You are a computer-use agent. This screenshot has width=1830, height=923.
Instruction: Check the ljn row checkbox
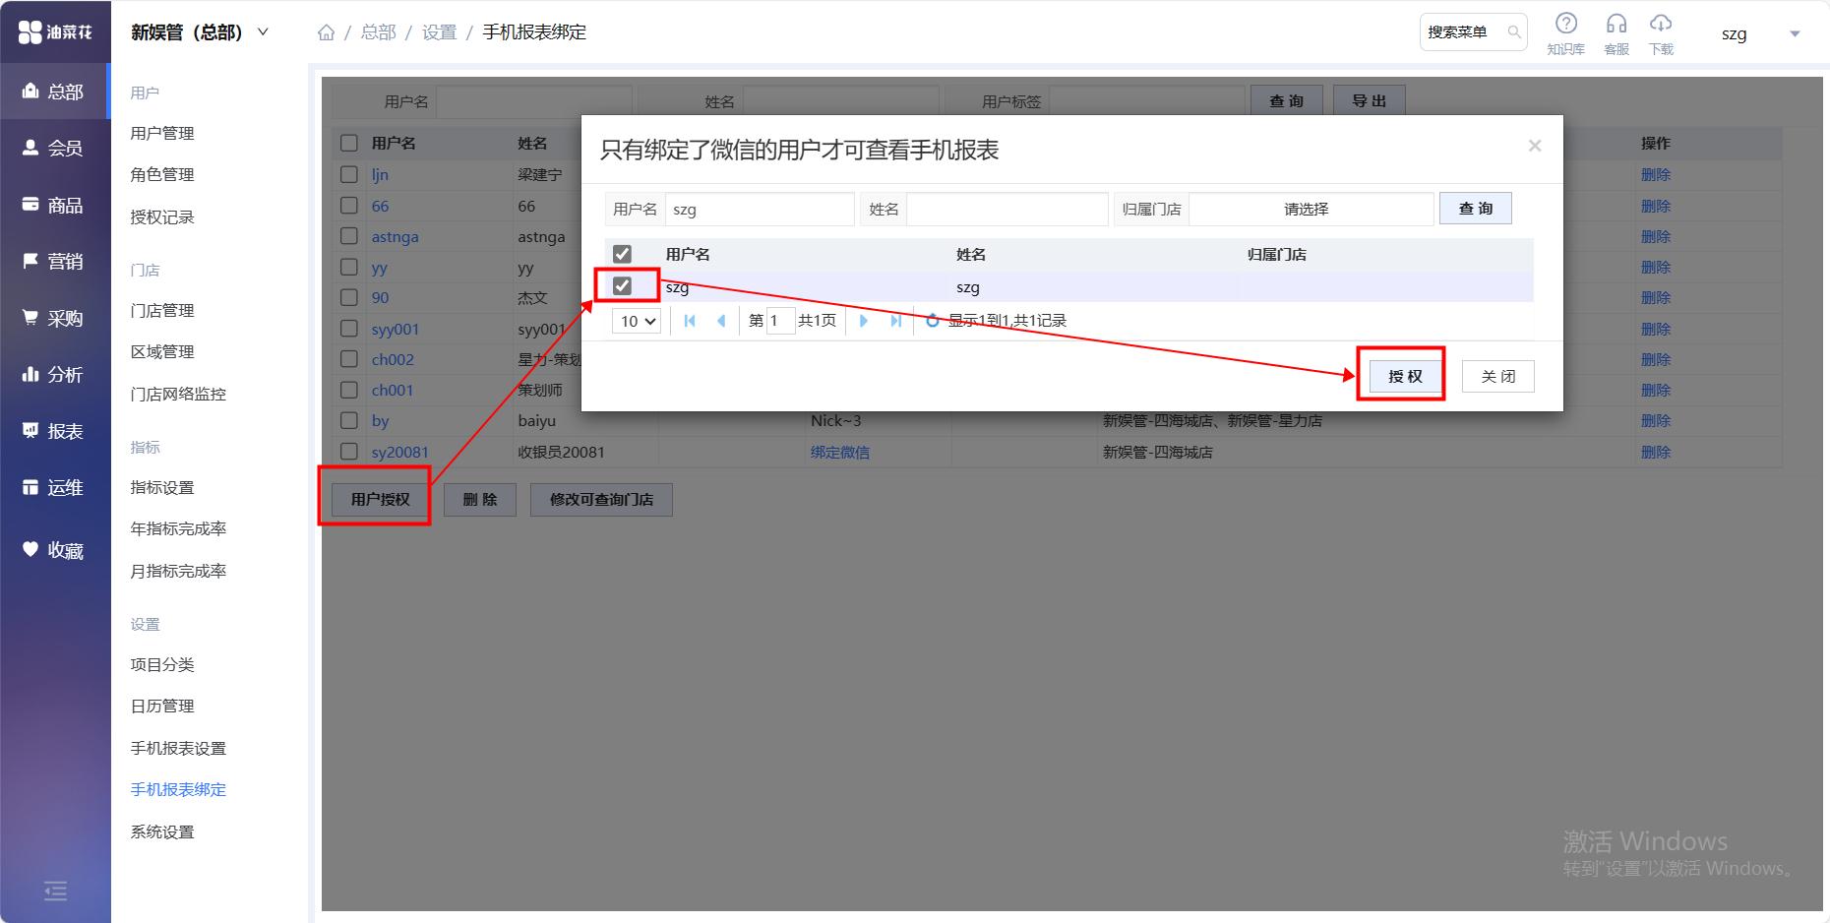coord(348,174)
